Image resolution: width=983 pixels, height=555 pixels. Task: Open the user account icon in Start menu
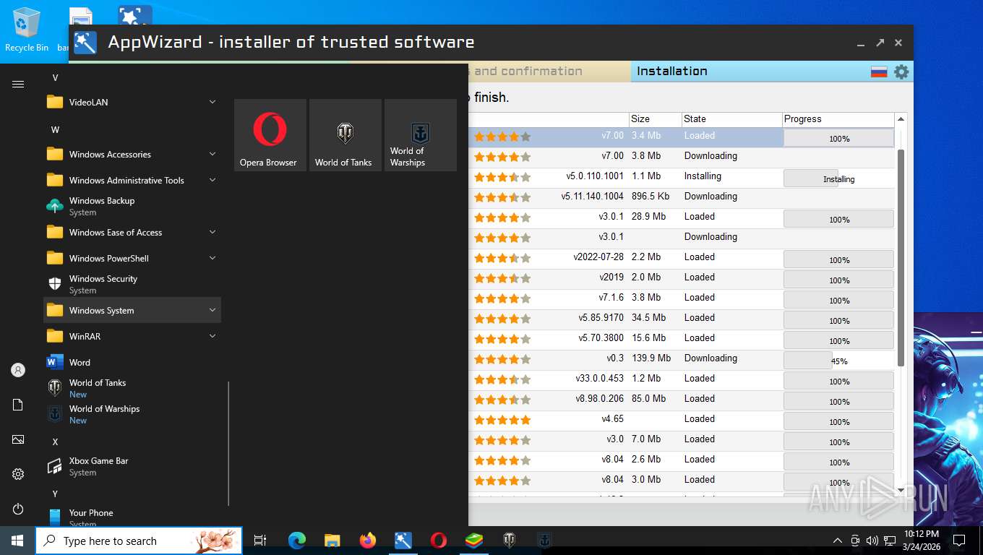click(x=18, y=370)
